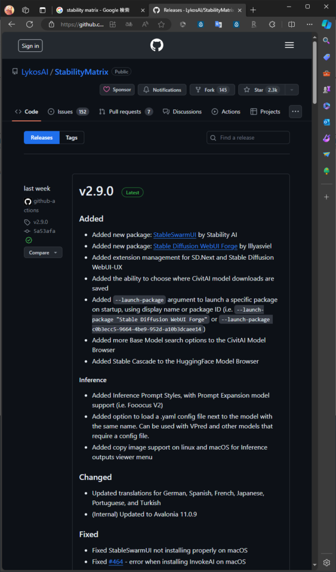Click the browser profile avatar icon
336x572 pixels.
click(x=9, y=10)
